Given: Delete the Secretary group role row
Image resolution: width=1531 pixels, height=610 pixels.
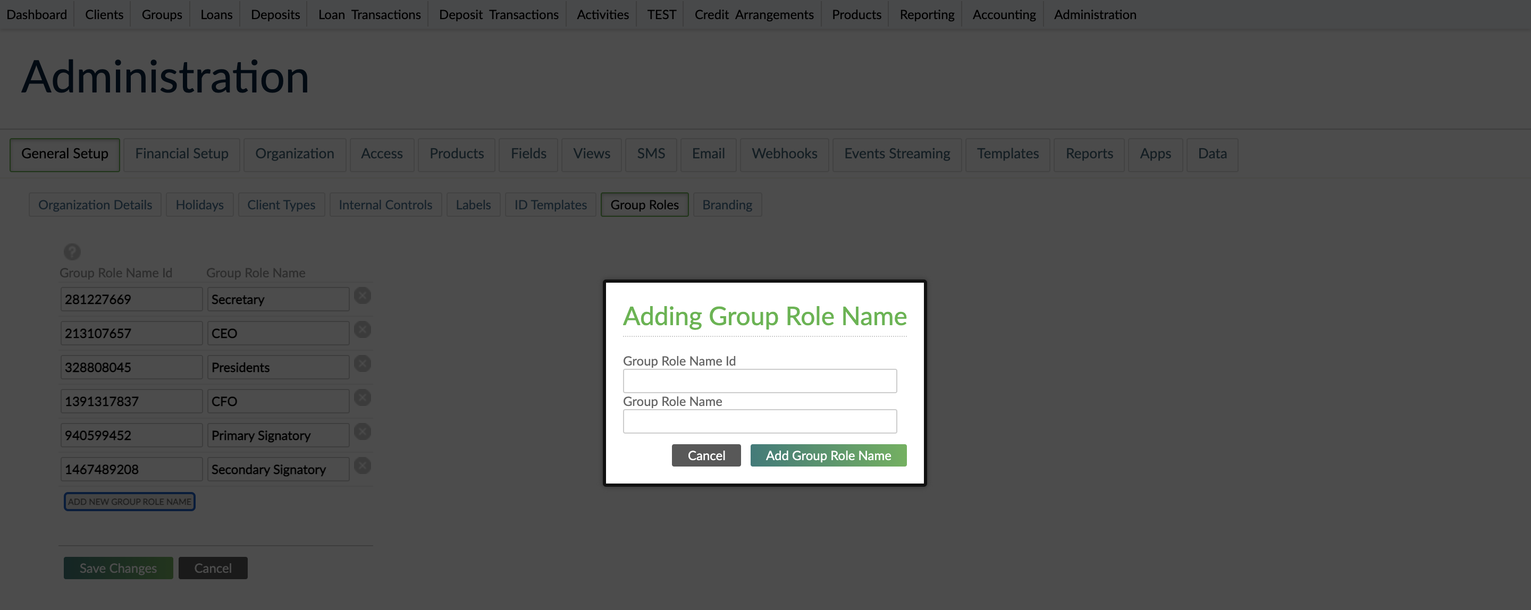Looking at the screenshot, I should pyautogui.click(x=362, y=295).
